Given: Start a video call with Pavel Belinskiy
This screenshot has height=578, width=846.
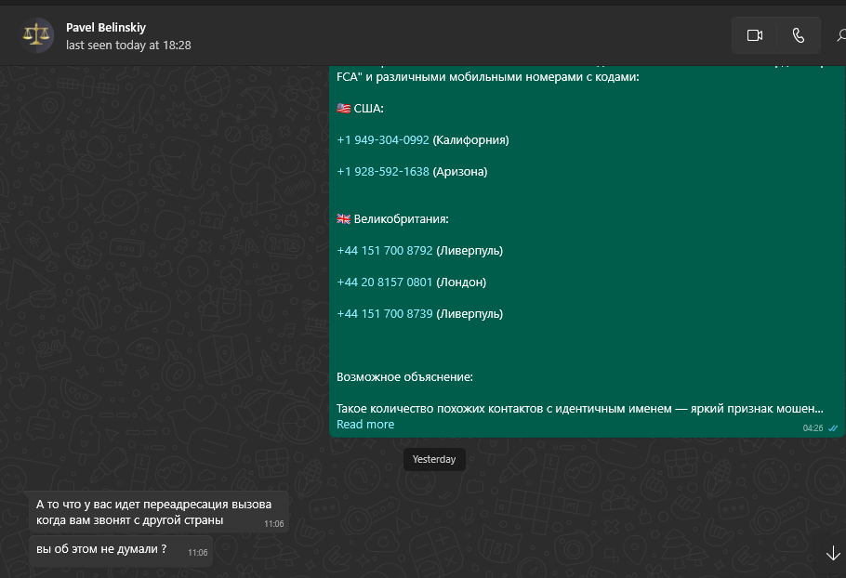Looking at the screenshot, I should click(x=754, y=35).
